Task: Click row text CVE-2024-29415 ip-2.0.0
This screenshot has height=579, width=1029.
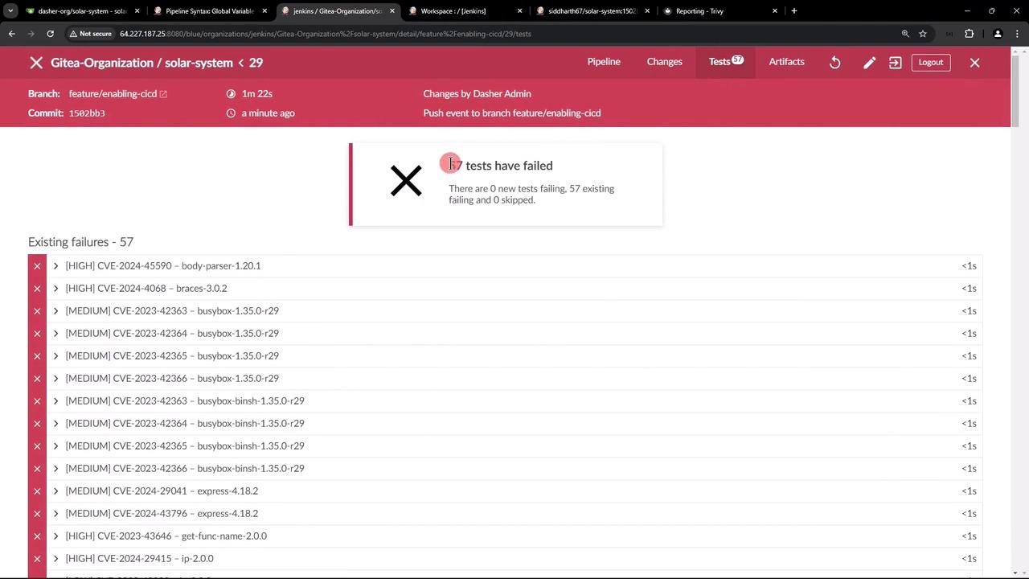Action: 139,558
